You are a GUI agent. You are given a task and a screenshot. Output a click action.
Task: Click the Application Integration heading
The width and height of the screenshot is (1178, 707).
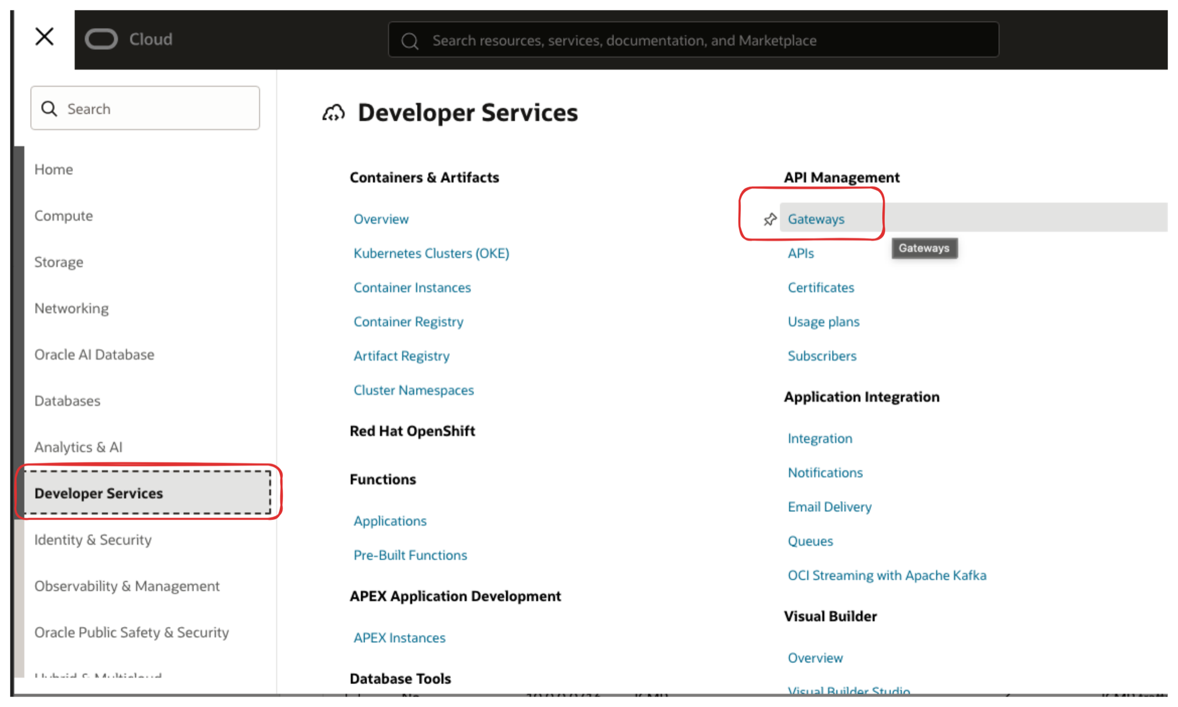tap(862, 397)
